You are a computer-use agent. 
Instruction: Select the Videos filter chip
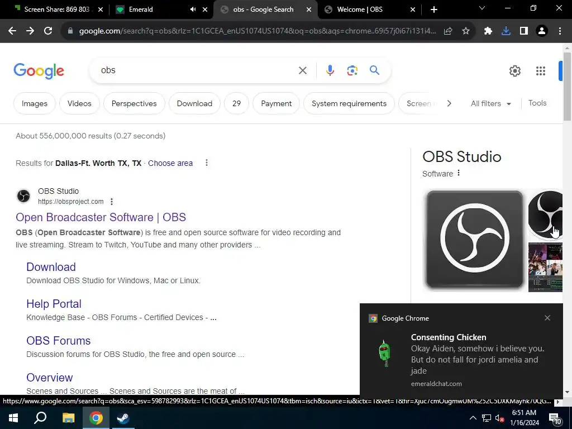[x=79, y=103]
